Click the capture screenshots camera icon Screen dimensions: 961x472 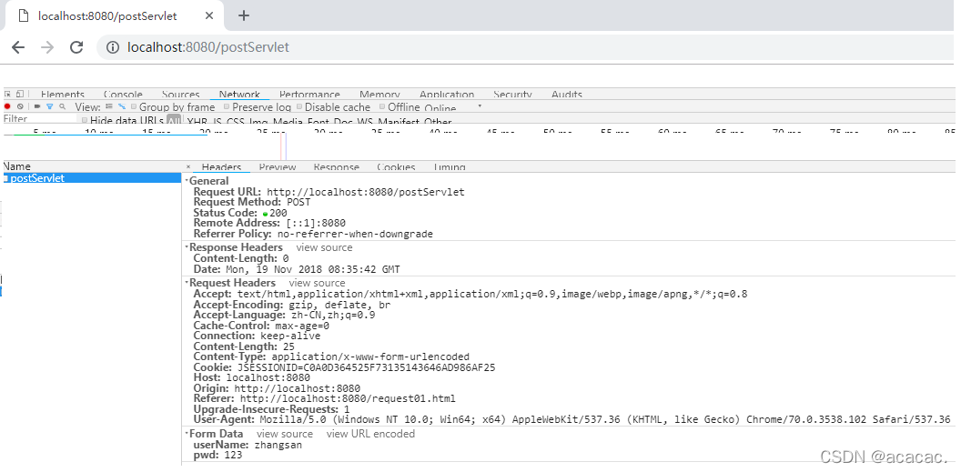tap(37, 106)
